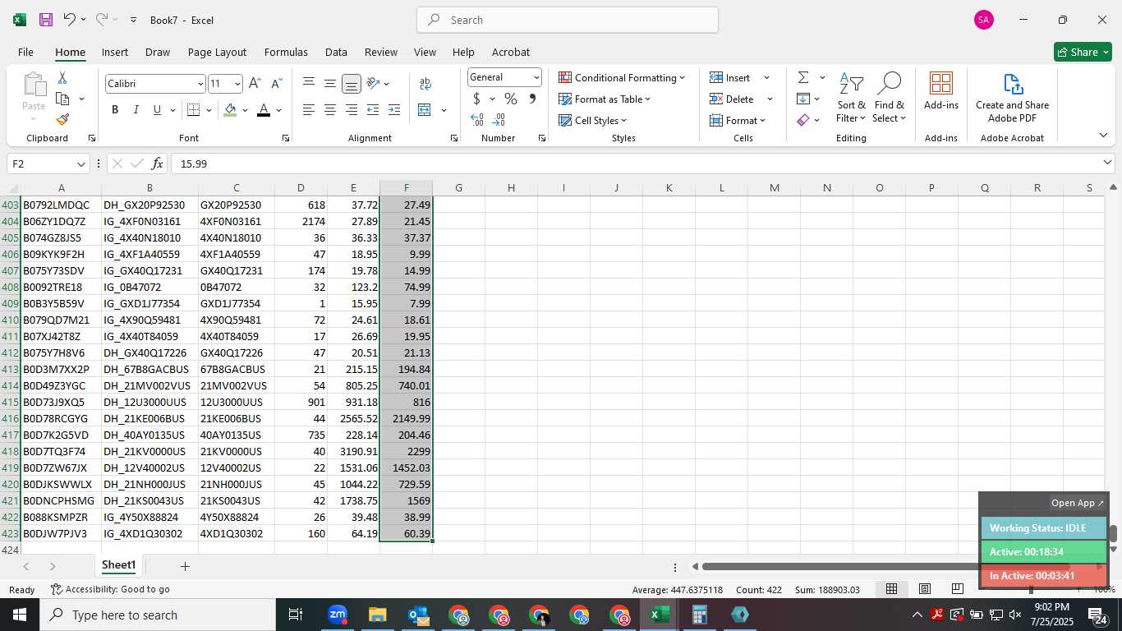The height and width of the screenshot is (631, 1122).
Task: Expand Cell Styles gallery
Action: click(x=592, y=120)
